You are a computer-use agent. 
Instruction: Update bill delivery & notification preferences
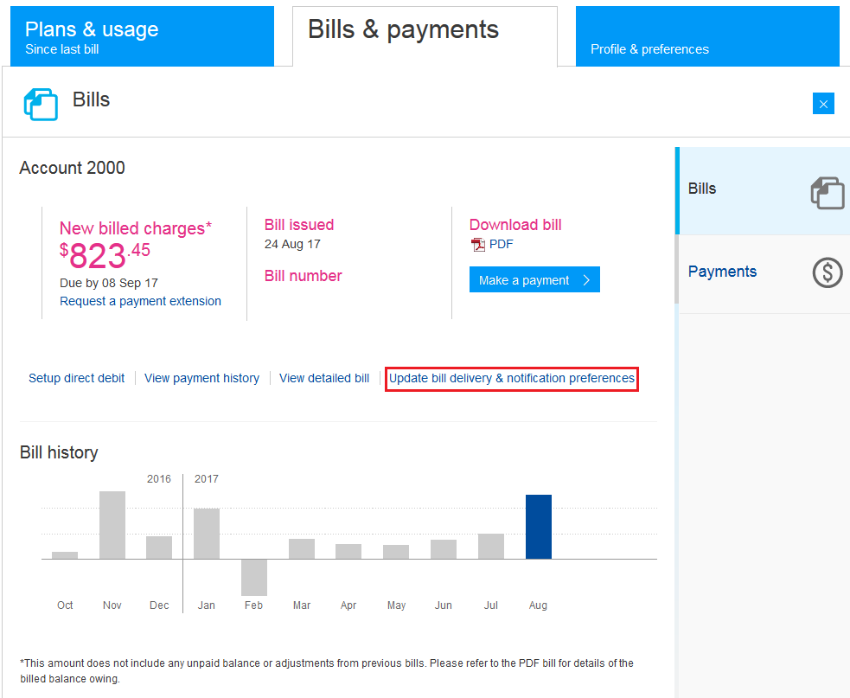pos(511,378)
